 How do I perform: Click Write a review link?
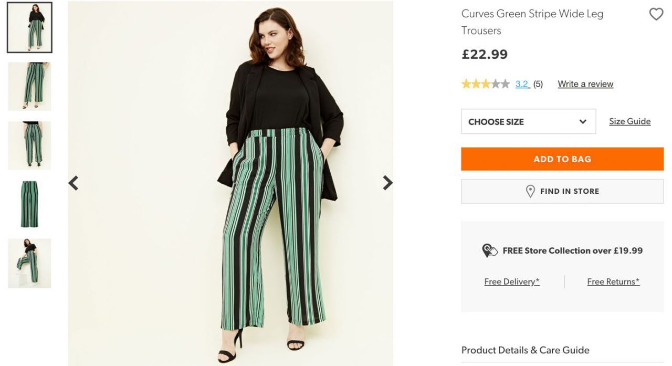[585, 84]
